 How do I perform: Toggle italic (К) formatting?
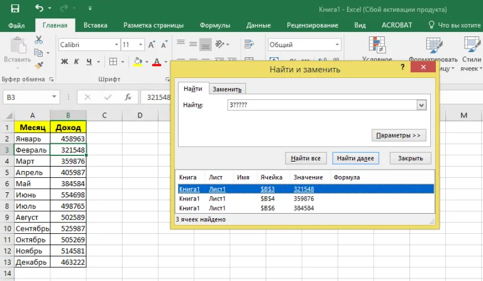(76, 62)
